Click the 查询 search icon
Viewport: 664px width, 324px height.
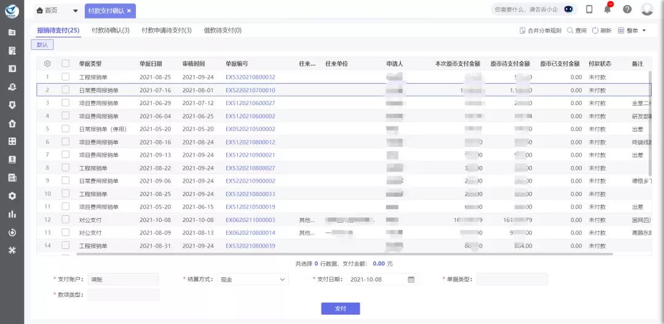[570, 30]
